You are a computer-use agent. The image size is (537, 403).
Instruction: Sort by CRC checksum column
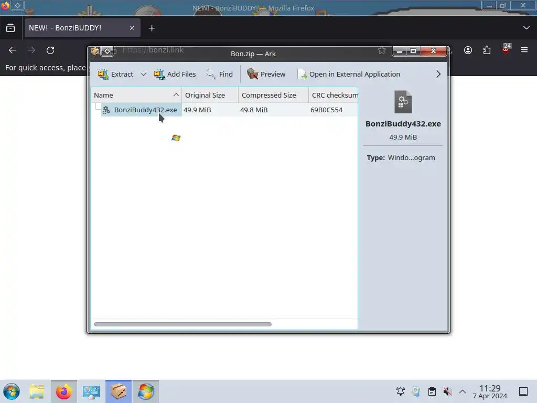tap(333, 95)
